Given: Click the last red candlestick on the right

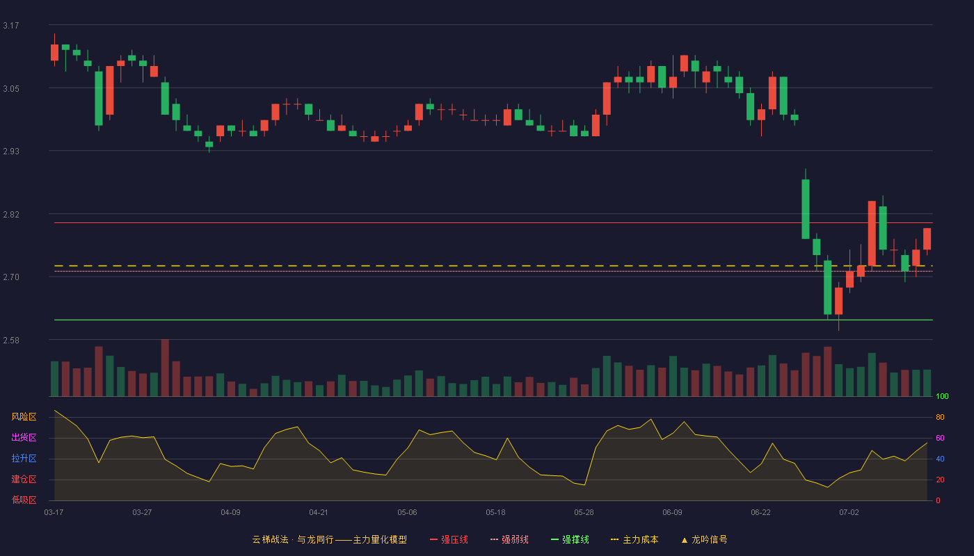Looking at the screenshot, I should [927, 238].
